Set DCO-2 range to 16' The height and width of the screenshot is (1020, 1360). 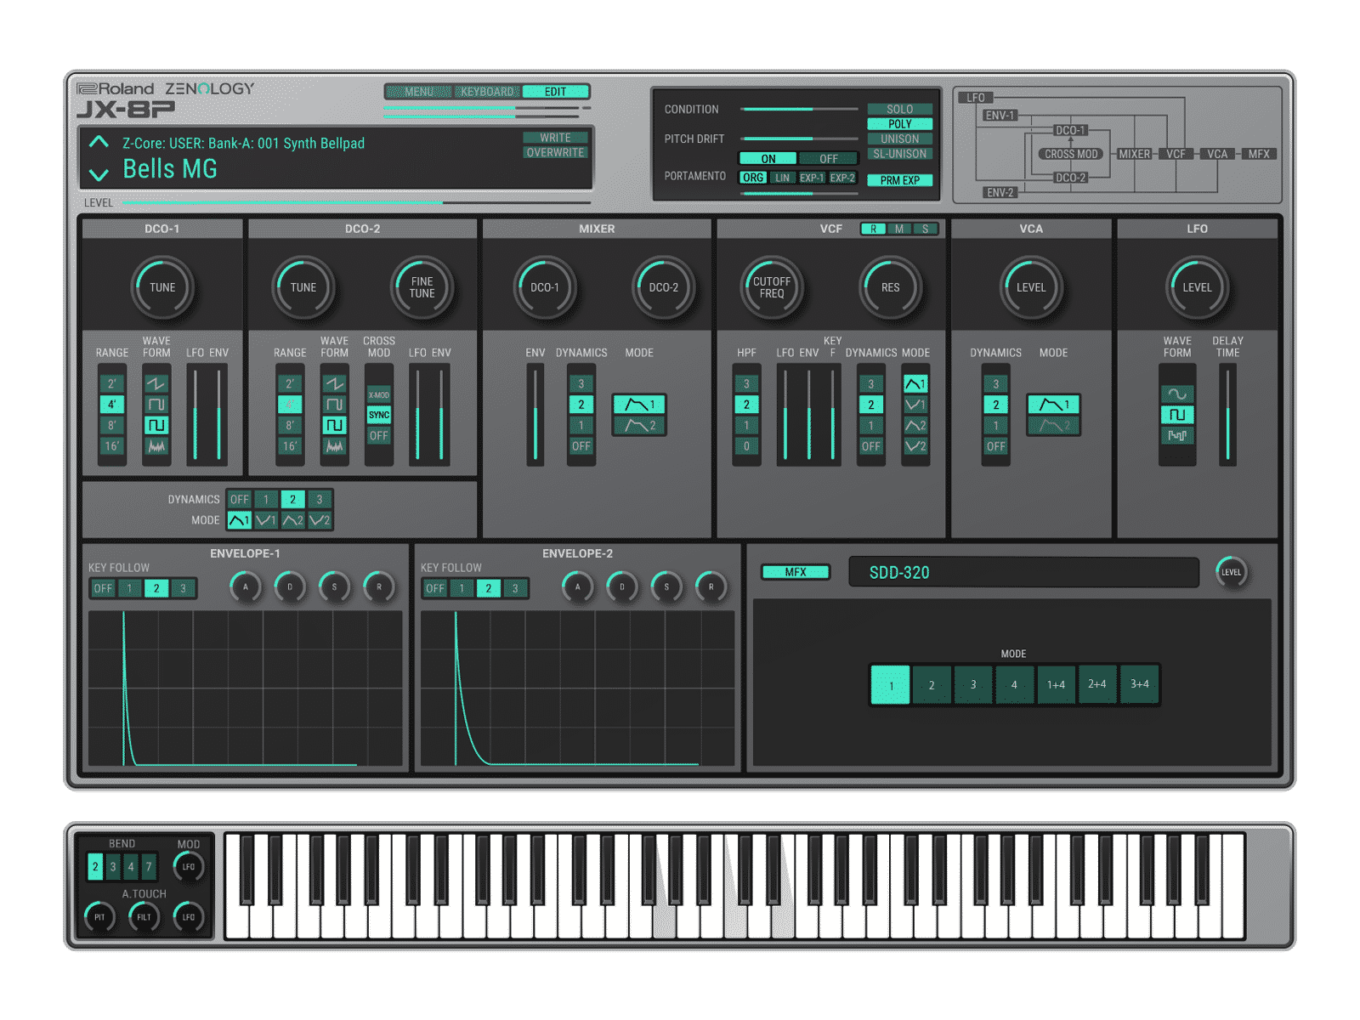(x=290, y=446)
